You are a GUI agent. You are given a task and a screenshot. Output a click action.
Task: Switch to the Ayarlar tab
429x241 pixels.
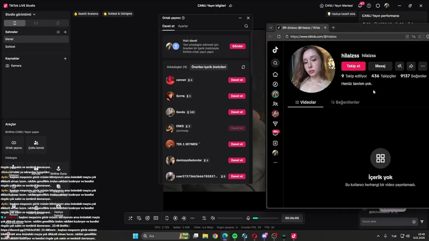coord(183,26)
